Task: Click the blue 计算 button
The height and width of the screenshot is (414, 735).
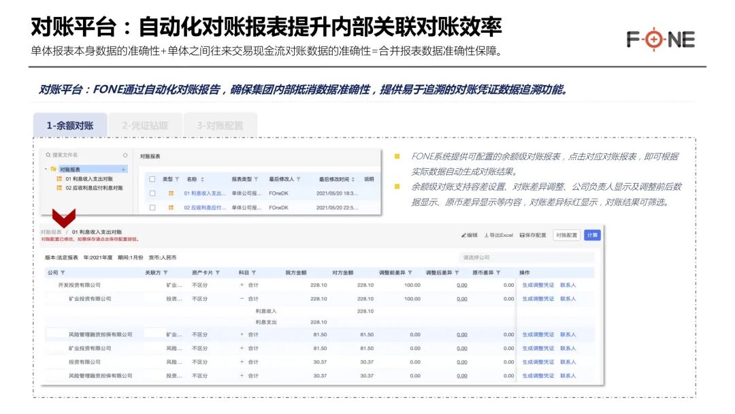Action: tap(592, 234)
